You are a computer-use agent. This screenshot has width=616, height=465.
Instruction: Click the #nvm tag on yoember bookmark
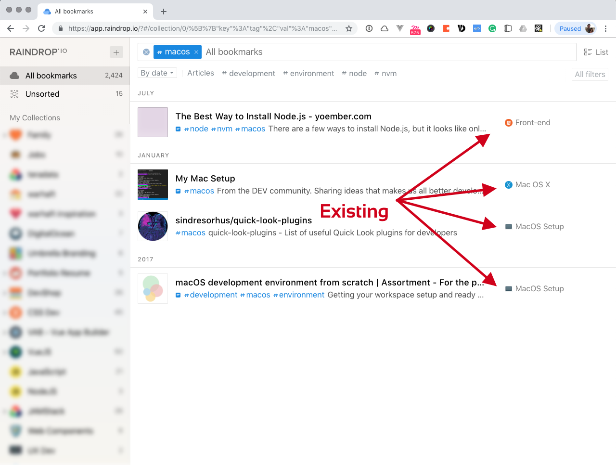point(222,129)
